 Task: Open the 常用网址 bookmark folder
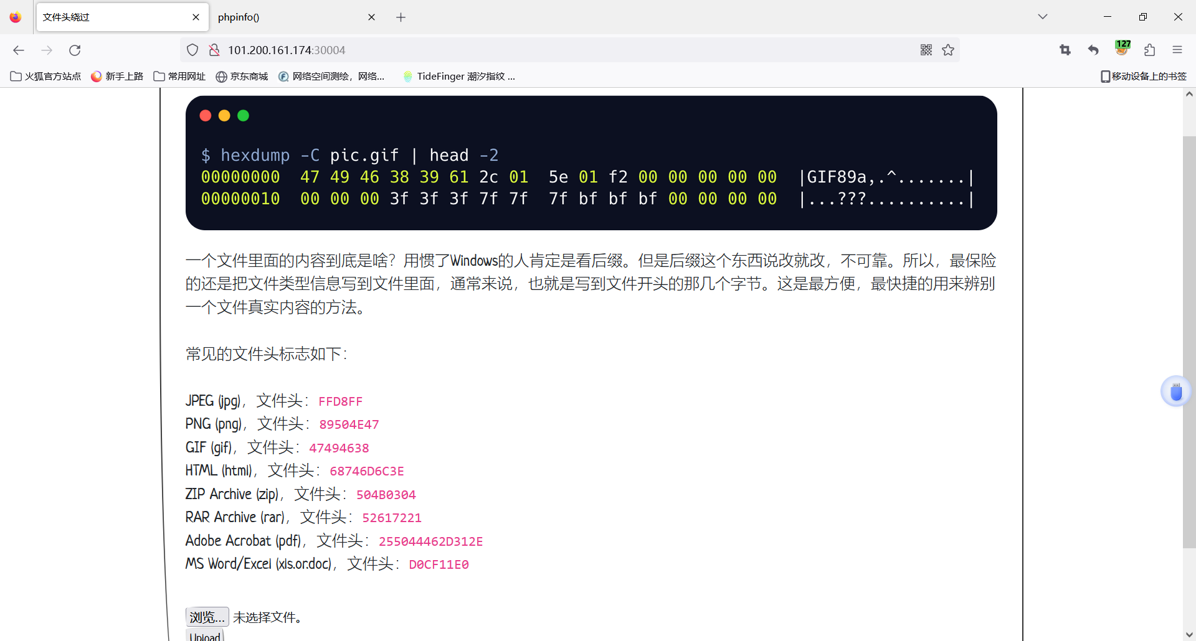(179, 77)
